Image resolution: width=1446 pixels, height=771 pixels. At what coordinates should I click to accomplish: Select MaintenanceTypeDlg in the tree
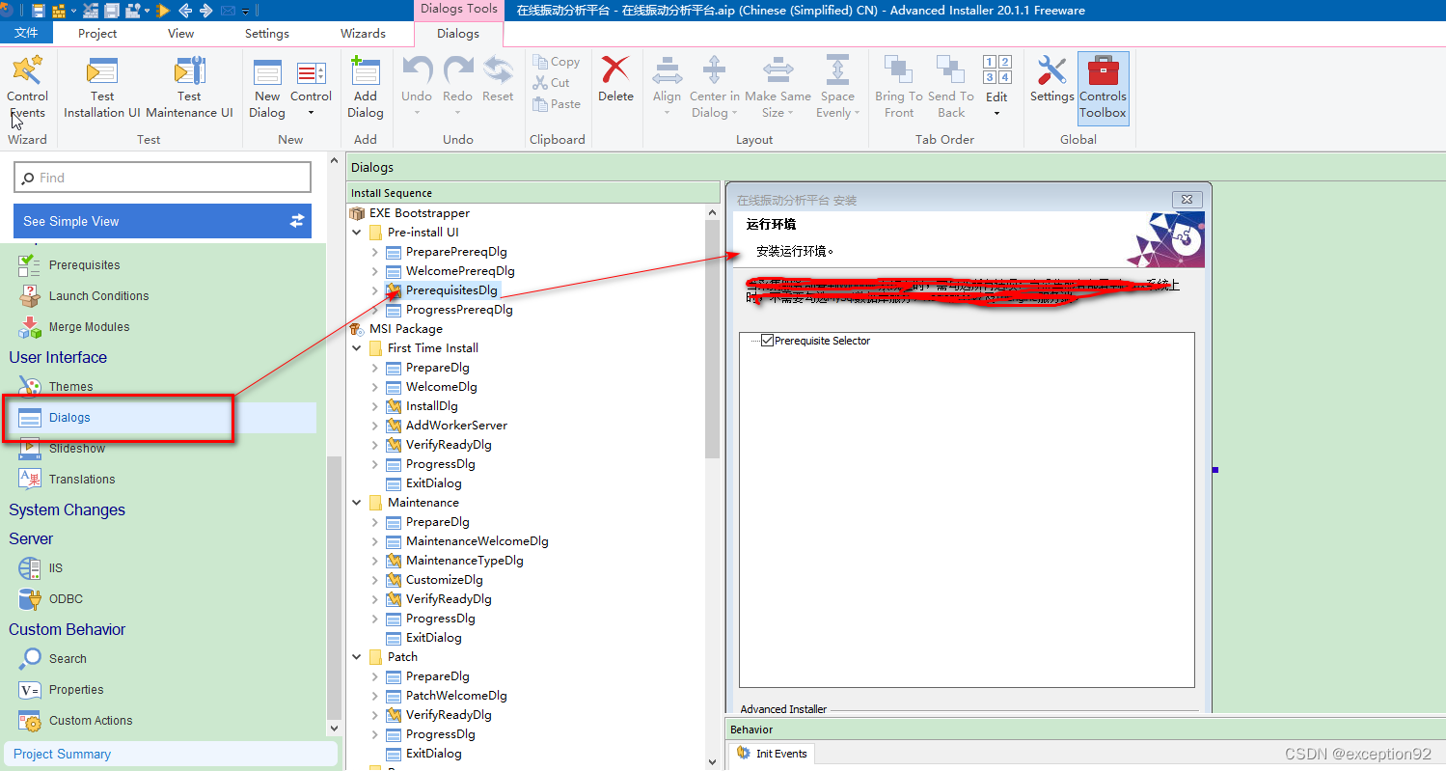(x=464, y=561)
